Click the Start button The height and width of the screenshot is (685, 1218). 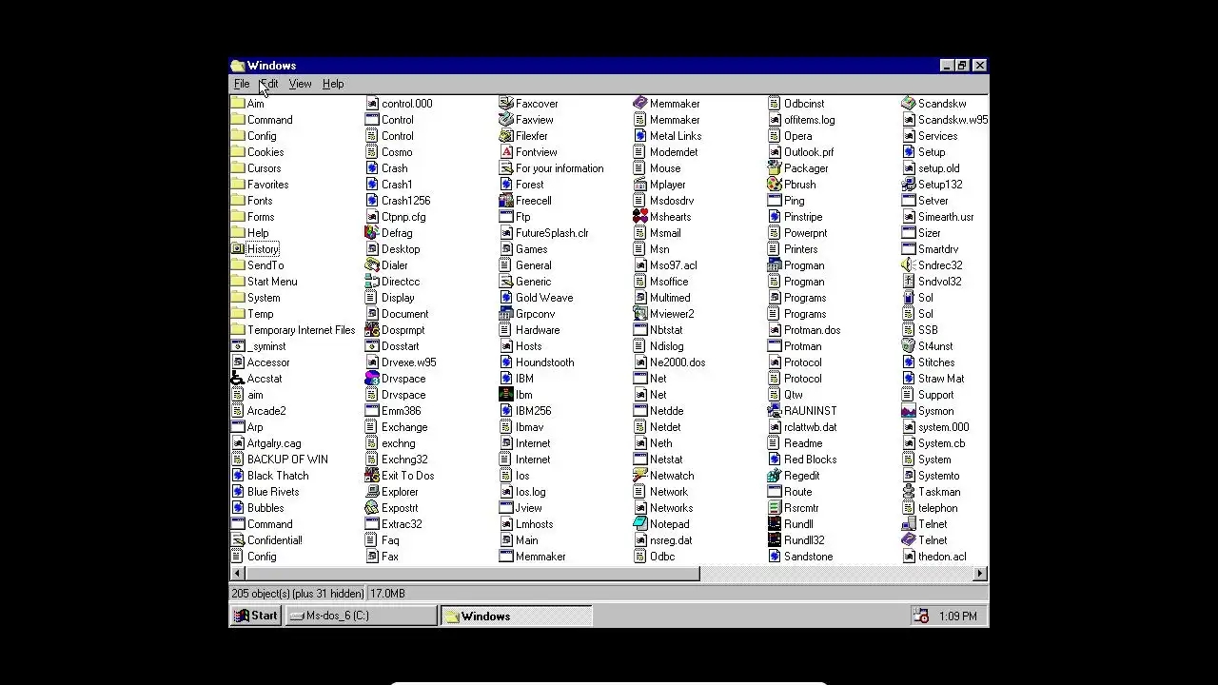pos(256,616)
